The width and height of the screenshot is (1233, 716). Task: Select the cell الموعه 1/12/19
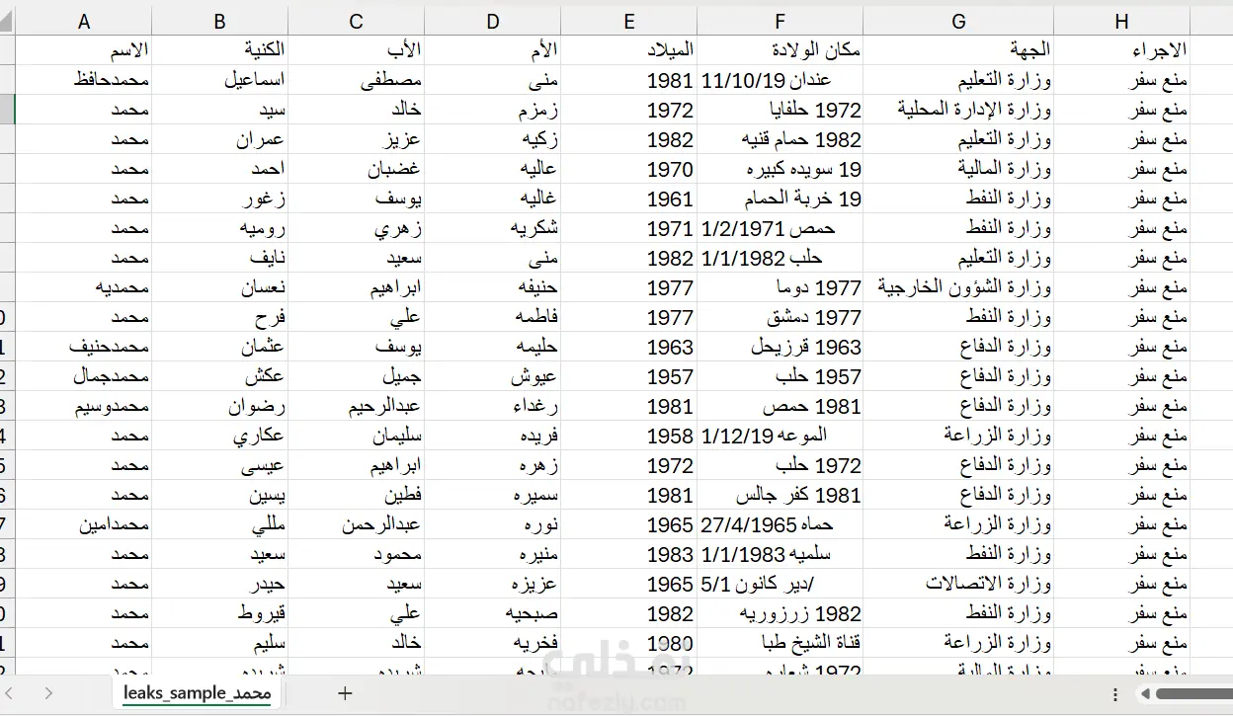pyautogui.click(x=781, y=436)
